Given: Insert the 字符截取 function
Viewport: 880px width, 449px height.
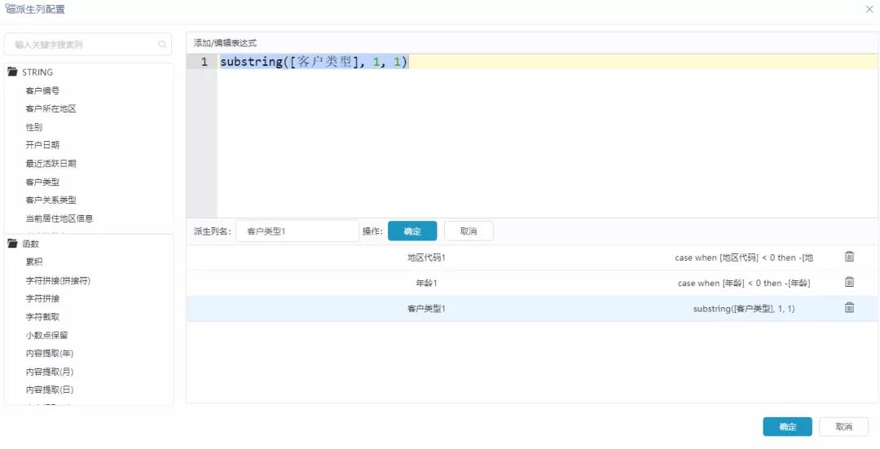Looking at the screenshot, I should 42,317.
